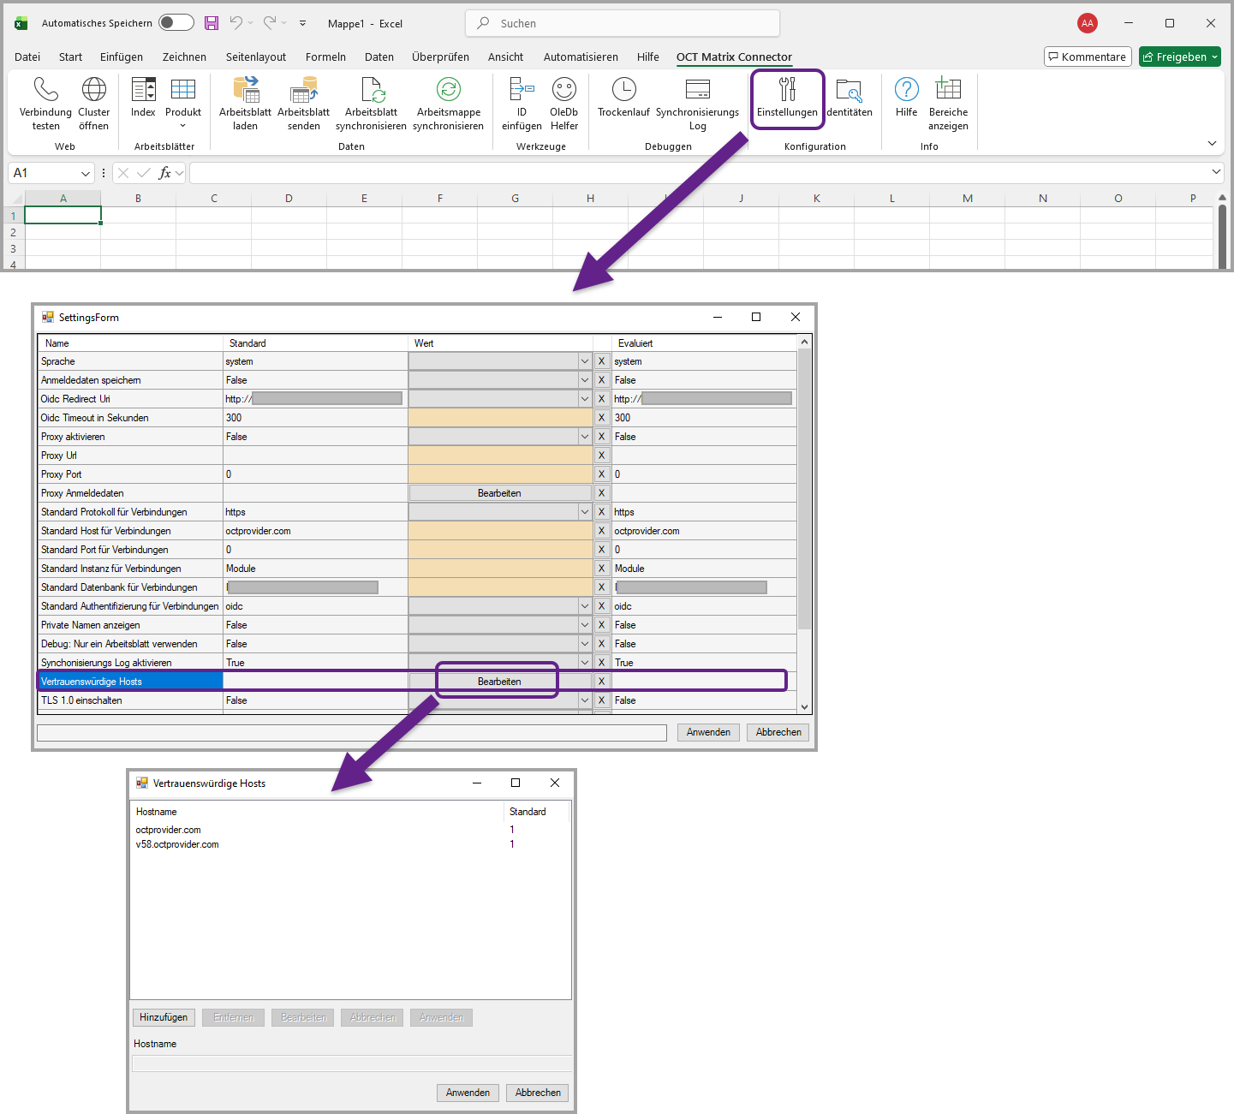This screenshot has width=1234, height=1114.
Task: Clear Sprache value with X button
Action: click(602, 361)
